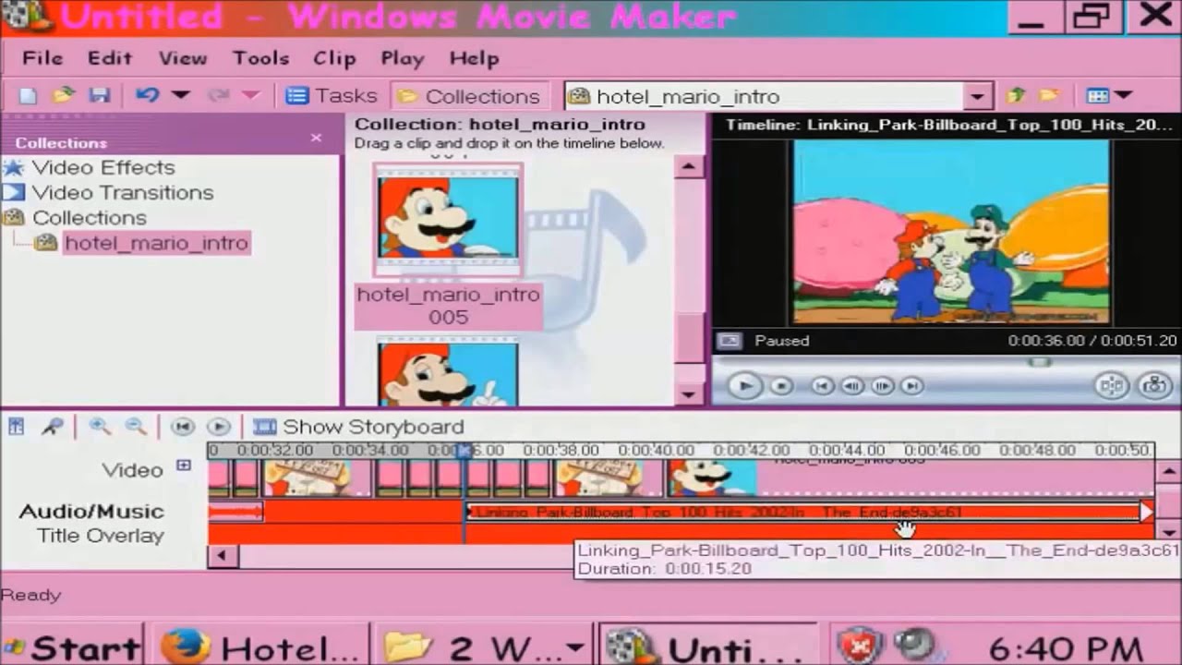Click the Unti... Movie Maker taskbar button
The width and height of the screenshot is (1182, 665).
click(x=709, y=647)
